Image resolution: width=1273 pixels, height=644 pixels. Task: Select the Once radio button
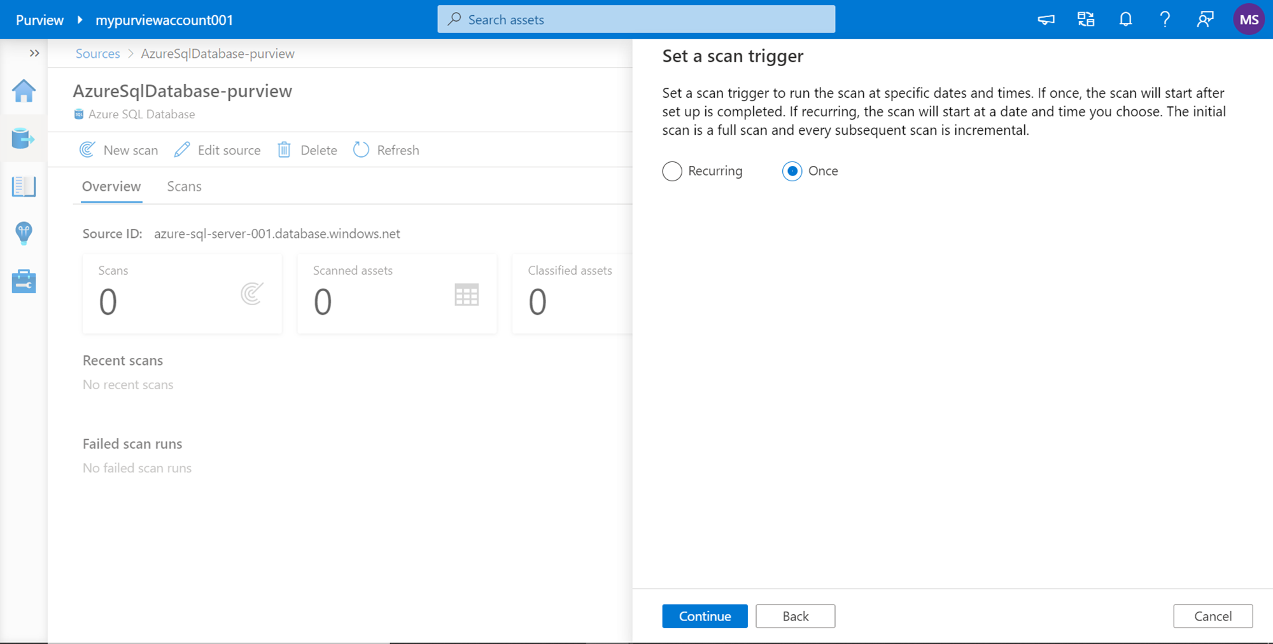[792, 171]
